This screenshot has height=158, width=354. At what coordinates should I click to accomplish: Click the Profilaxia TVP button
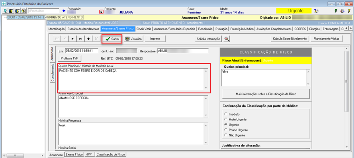click(x=69, y=58)
